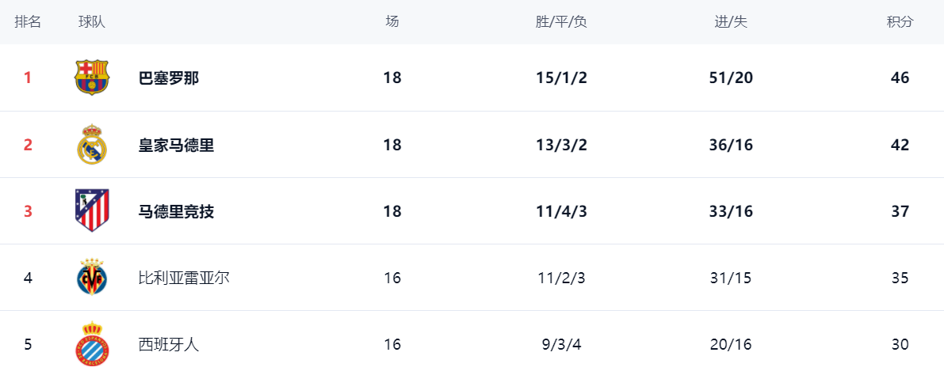The height and width of the screenshot is (375, 944).
Task: Click the Real Madrid club crest
Action: (x=92, y=145)
